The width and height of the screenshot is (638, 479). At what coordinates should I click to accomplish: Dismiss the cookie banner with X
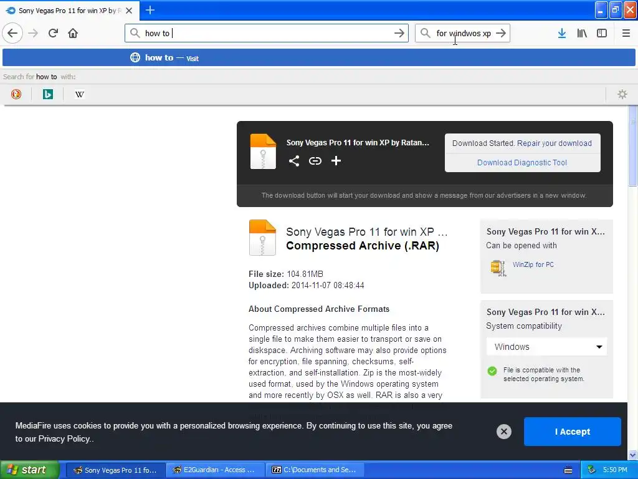[x=503, y=432]
